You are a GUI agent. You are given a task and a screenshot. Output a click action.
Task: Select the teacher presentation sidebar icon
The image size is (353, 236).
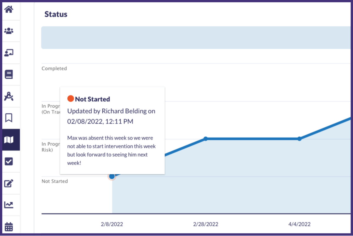coord(9,53)
